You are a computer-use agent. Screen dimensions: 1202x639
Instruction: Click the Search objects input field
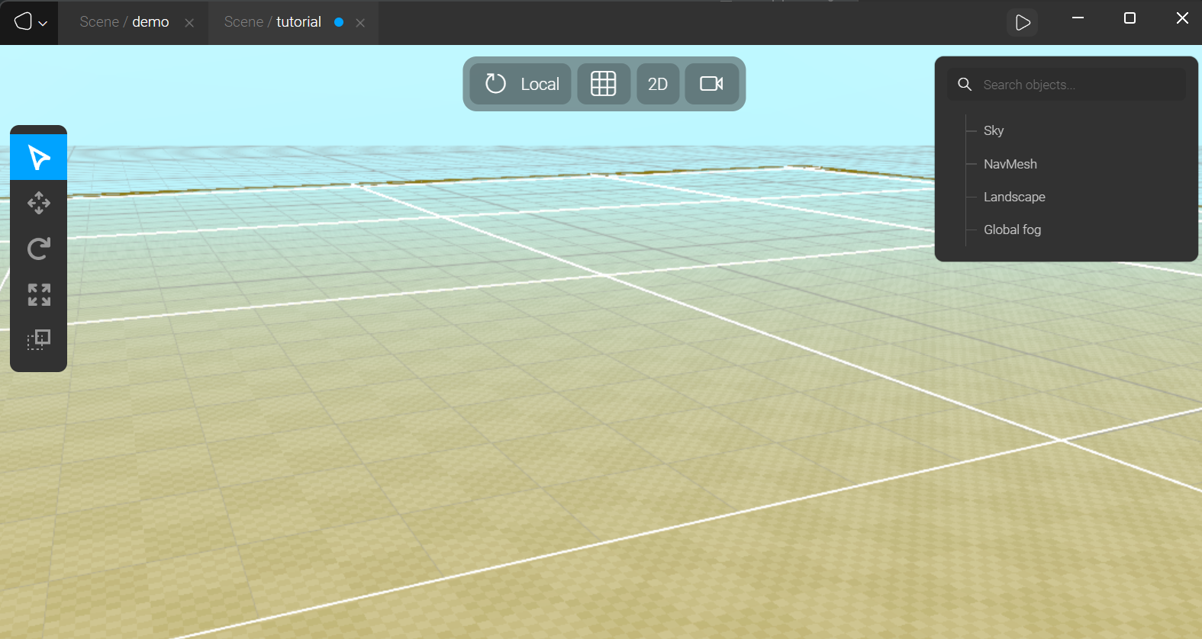point(1080,85)
